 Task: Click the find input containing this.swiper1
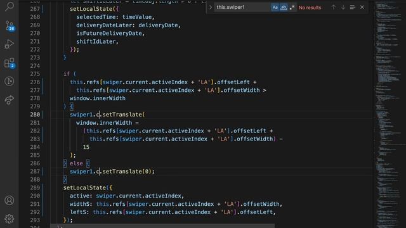point(242,7)
